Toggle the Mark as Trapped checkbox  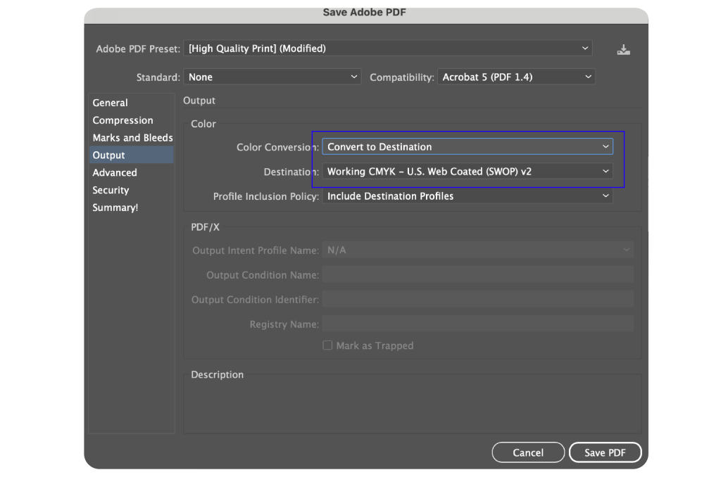pos(327,345)
